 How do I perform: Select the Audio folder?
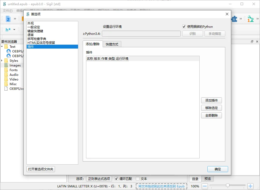tap(14, 74)
